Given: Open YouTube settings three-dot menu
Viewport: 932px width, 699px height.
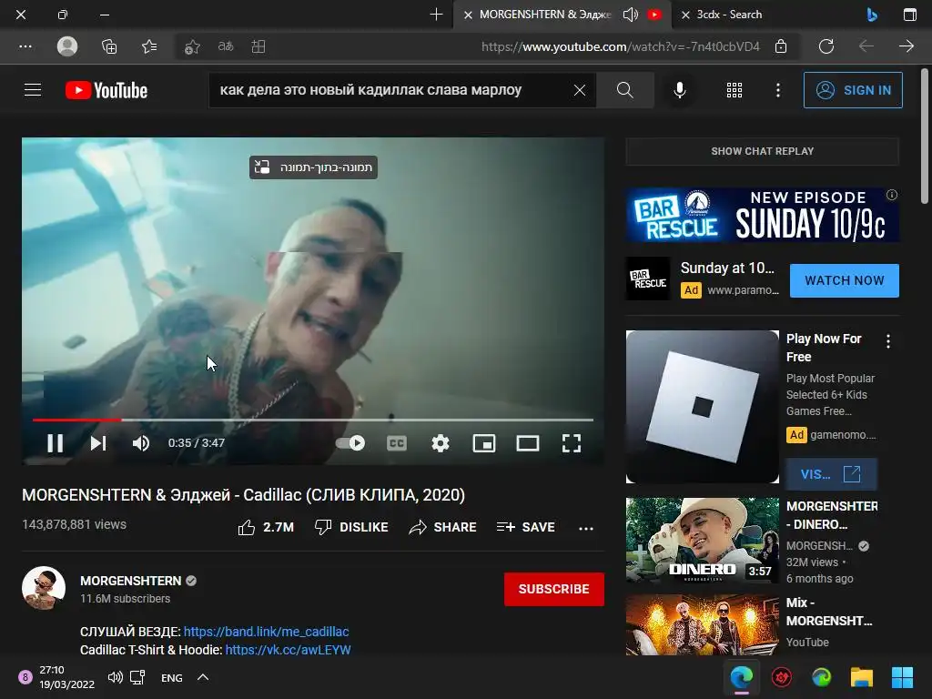Looking at the screenshot, I should click(x=778, y=90).
